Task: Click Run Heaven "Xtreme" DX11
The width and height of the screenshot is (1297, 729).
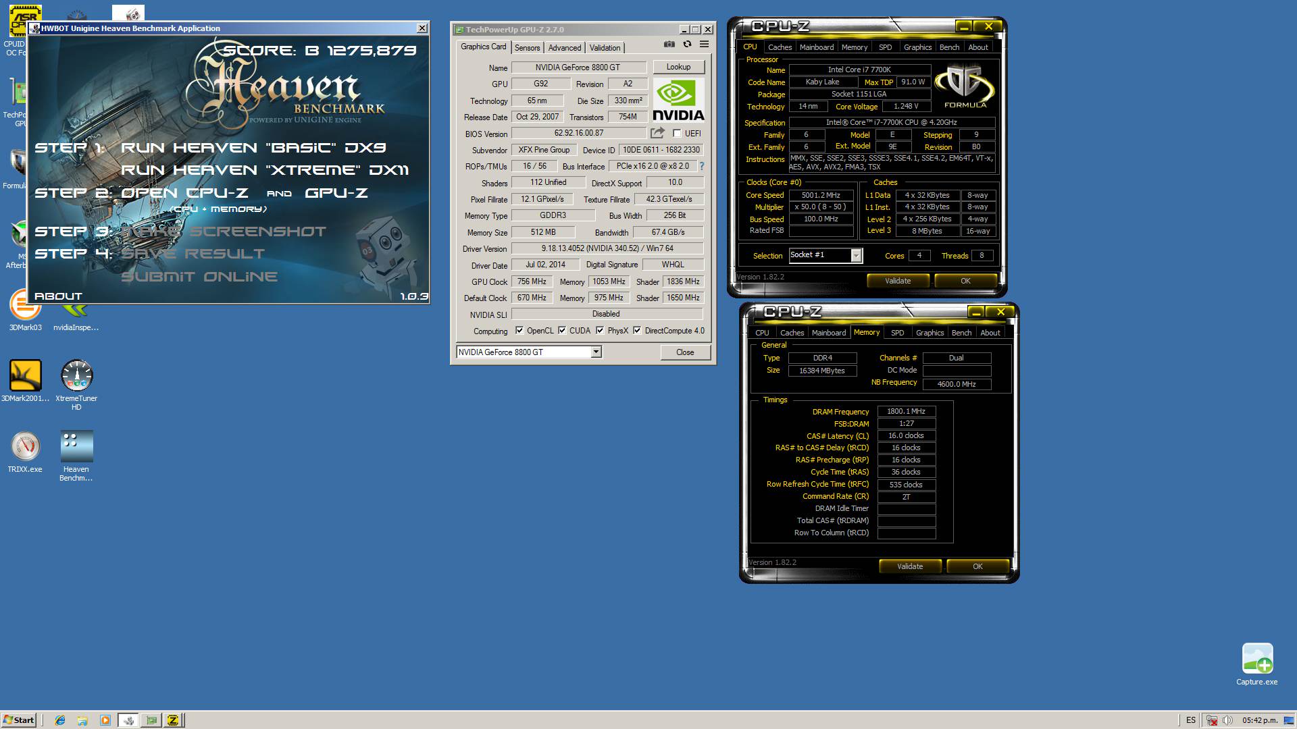Action: [265, 170]
